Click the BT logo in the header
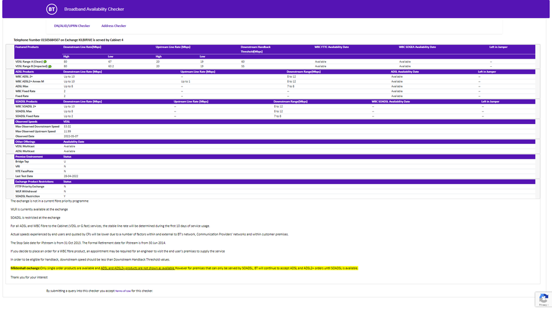This screenshot has width=552, height=310. (x=51, y=9)
